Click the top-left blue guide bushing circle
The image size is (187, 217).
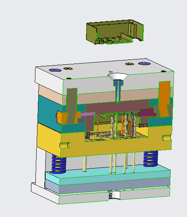55,70
